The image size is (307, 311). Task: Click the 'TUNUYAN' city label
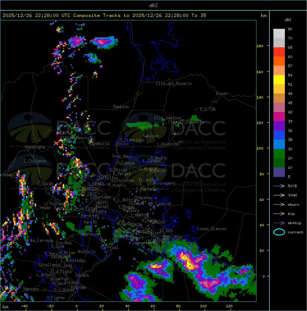point(78,288)
